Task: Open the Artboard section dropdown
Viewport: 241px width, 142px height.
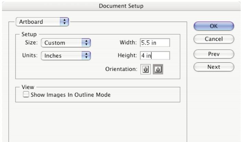Action: (42, 22)
